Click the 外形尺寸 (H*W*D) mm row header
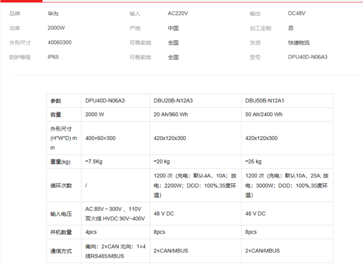The width and height of the screenshot is (363, 264). click(x=64, y=138)
